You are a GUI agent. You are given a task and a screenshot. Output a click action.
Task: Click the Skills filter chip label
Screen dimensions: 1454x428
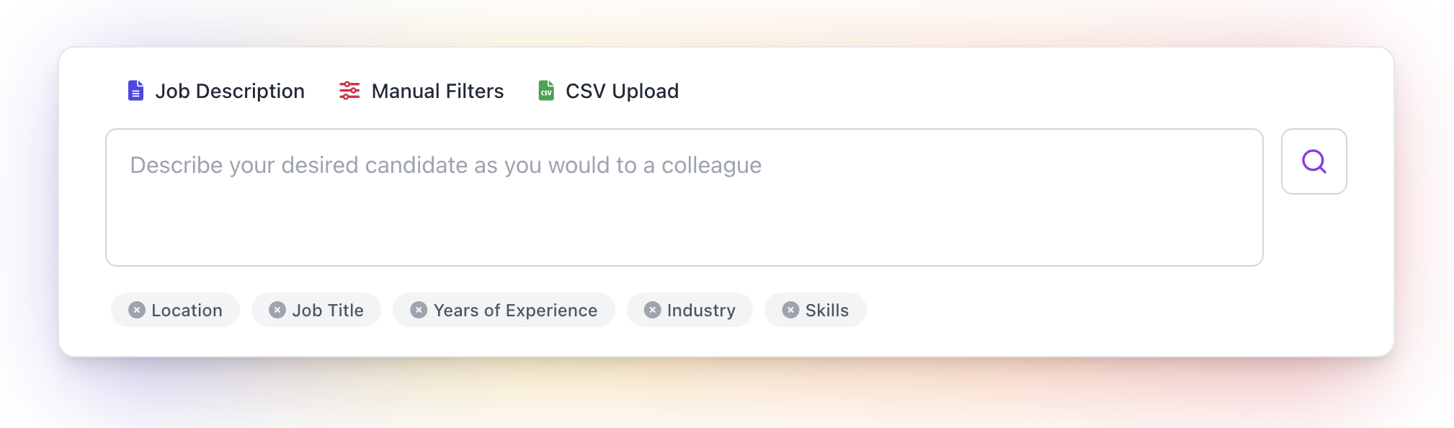click(826, 311)
